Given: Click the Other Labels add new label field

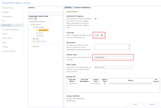Looking at the screenshot, I should 113,67.
